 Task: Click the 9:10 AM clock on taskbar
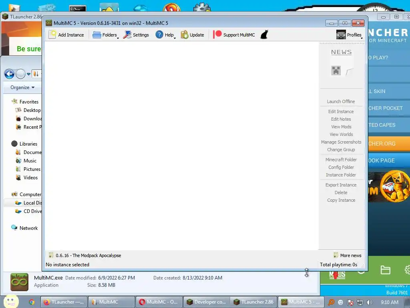pos(390,302)
